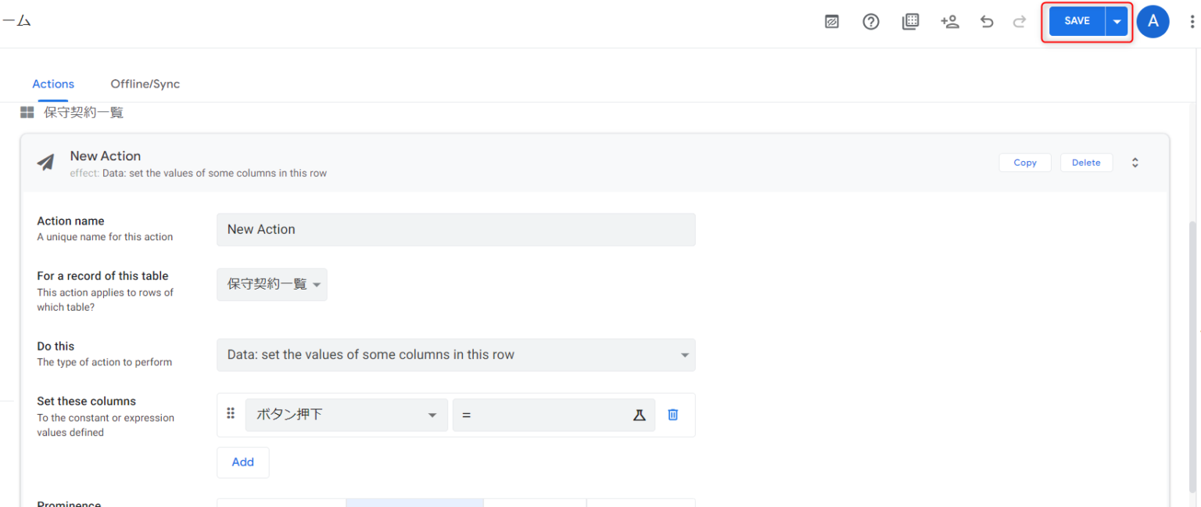Select the Actions tab

(x=53, y=84)
